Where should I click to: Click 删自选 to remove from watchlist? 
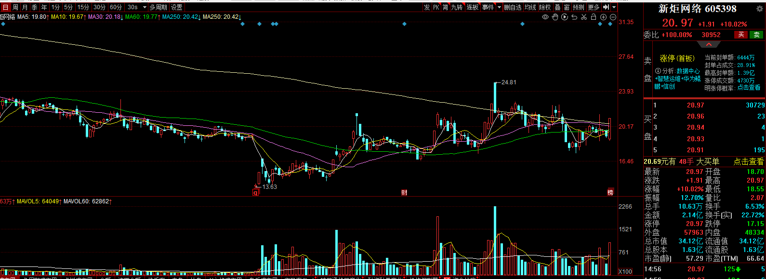513,7
